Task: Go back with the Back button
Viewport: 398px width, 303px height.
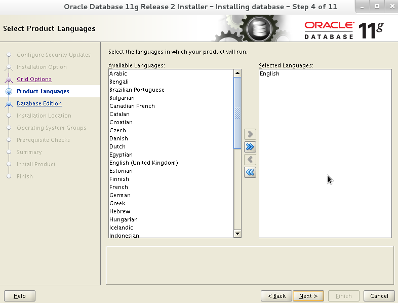Action: [276, 296]
